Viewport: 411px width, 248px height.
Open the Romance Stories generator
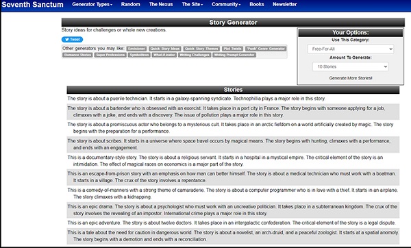(x=77, y=55)
